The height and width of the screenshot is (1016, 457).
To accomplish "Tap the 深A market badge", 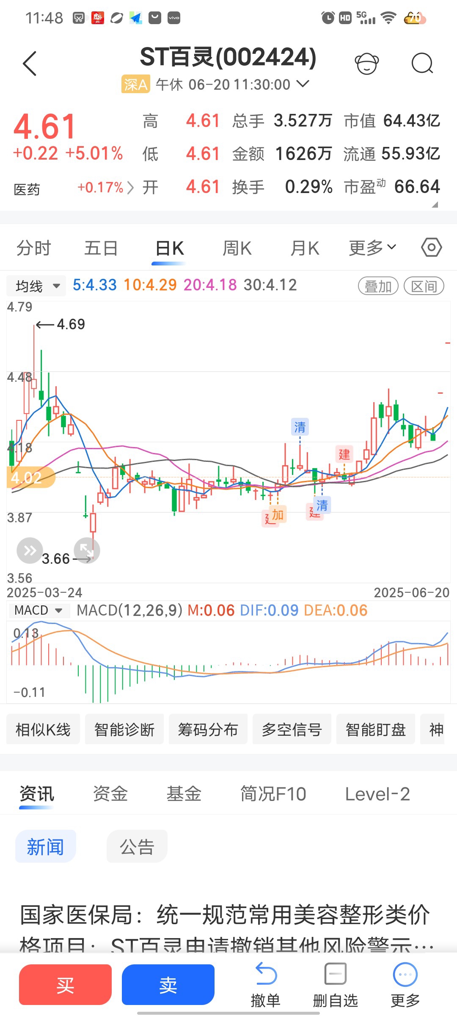I will tap(135, 84).
